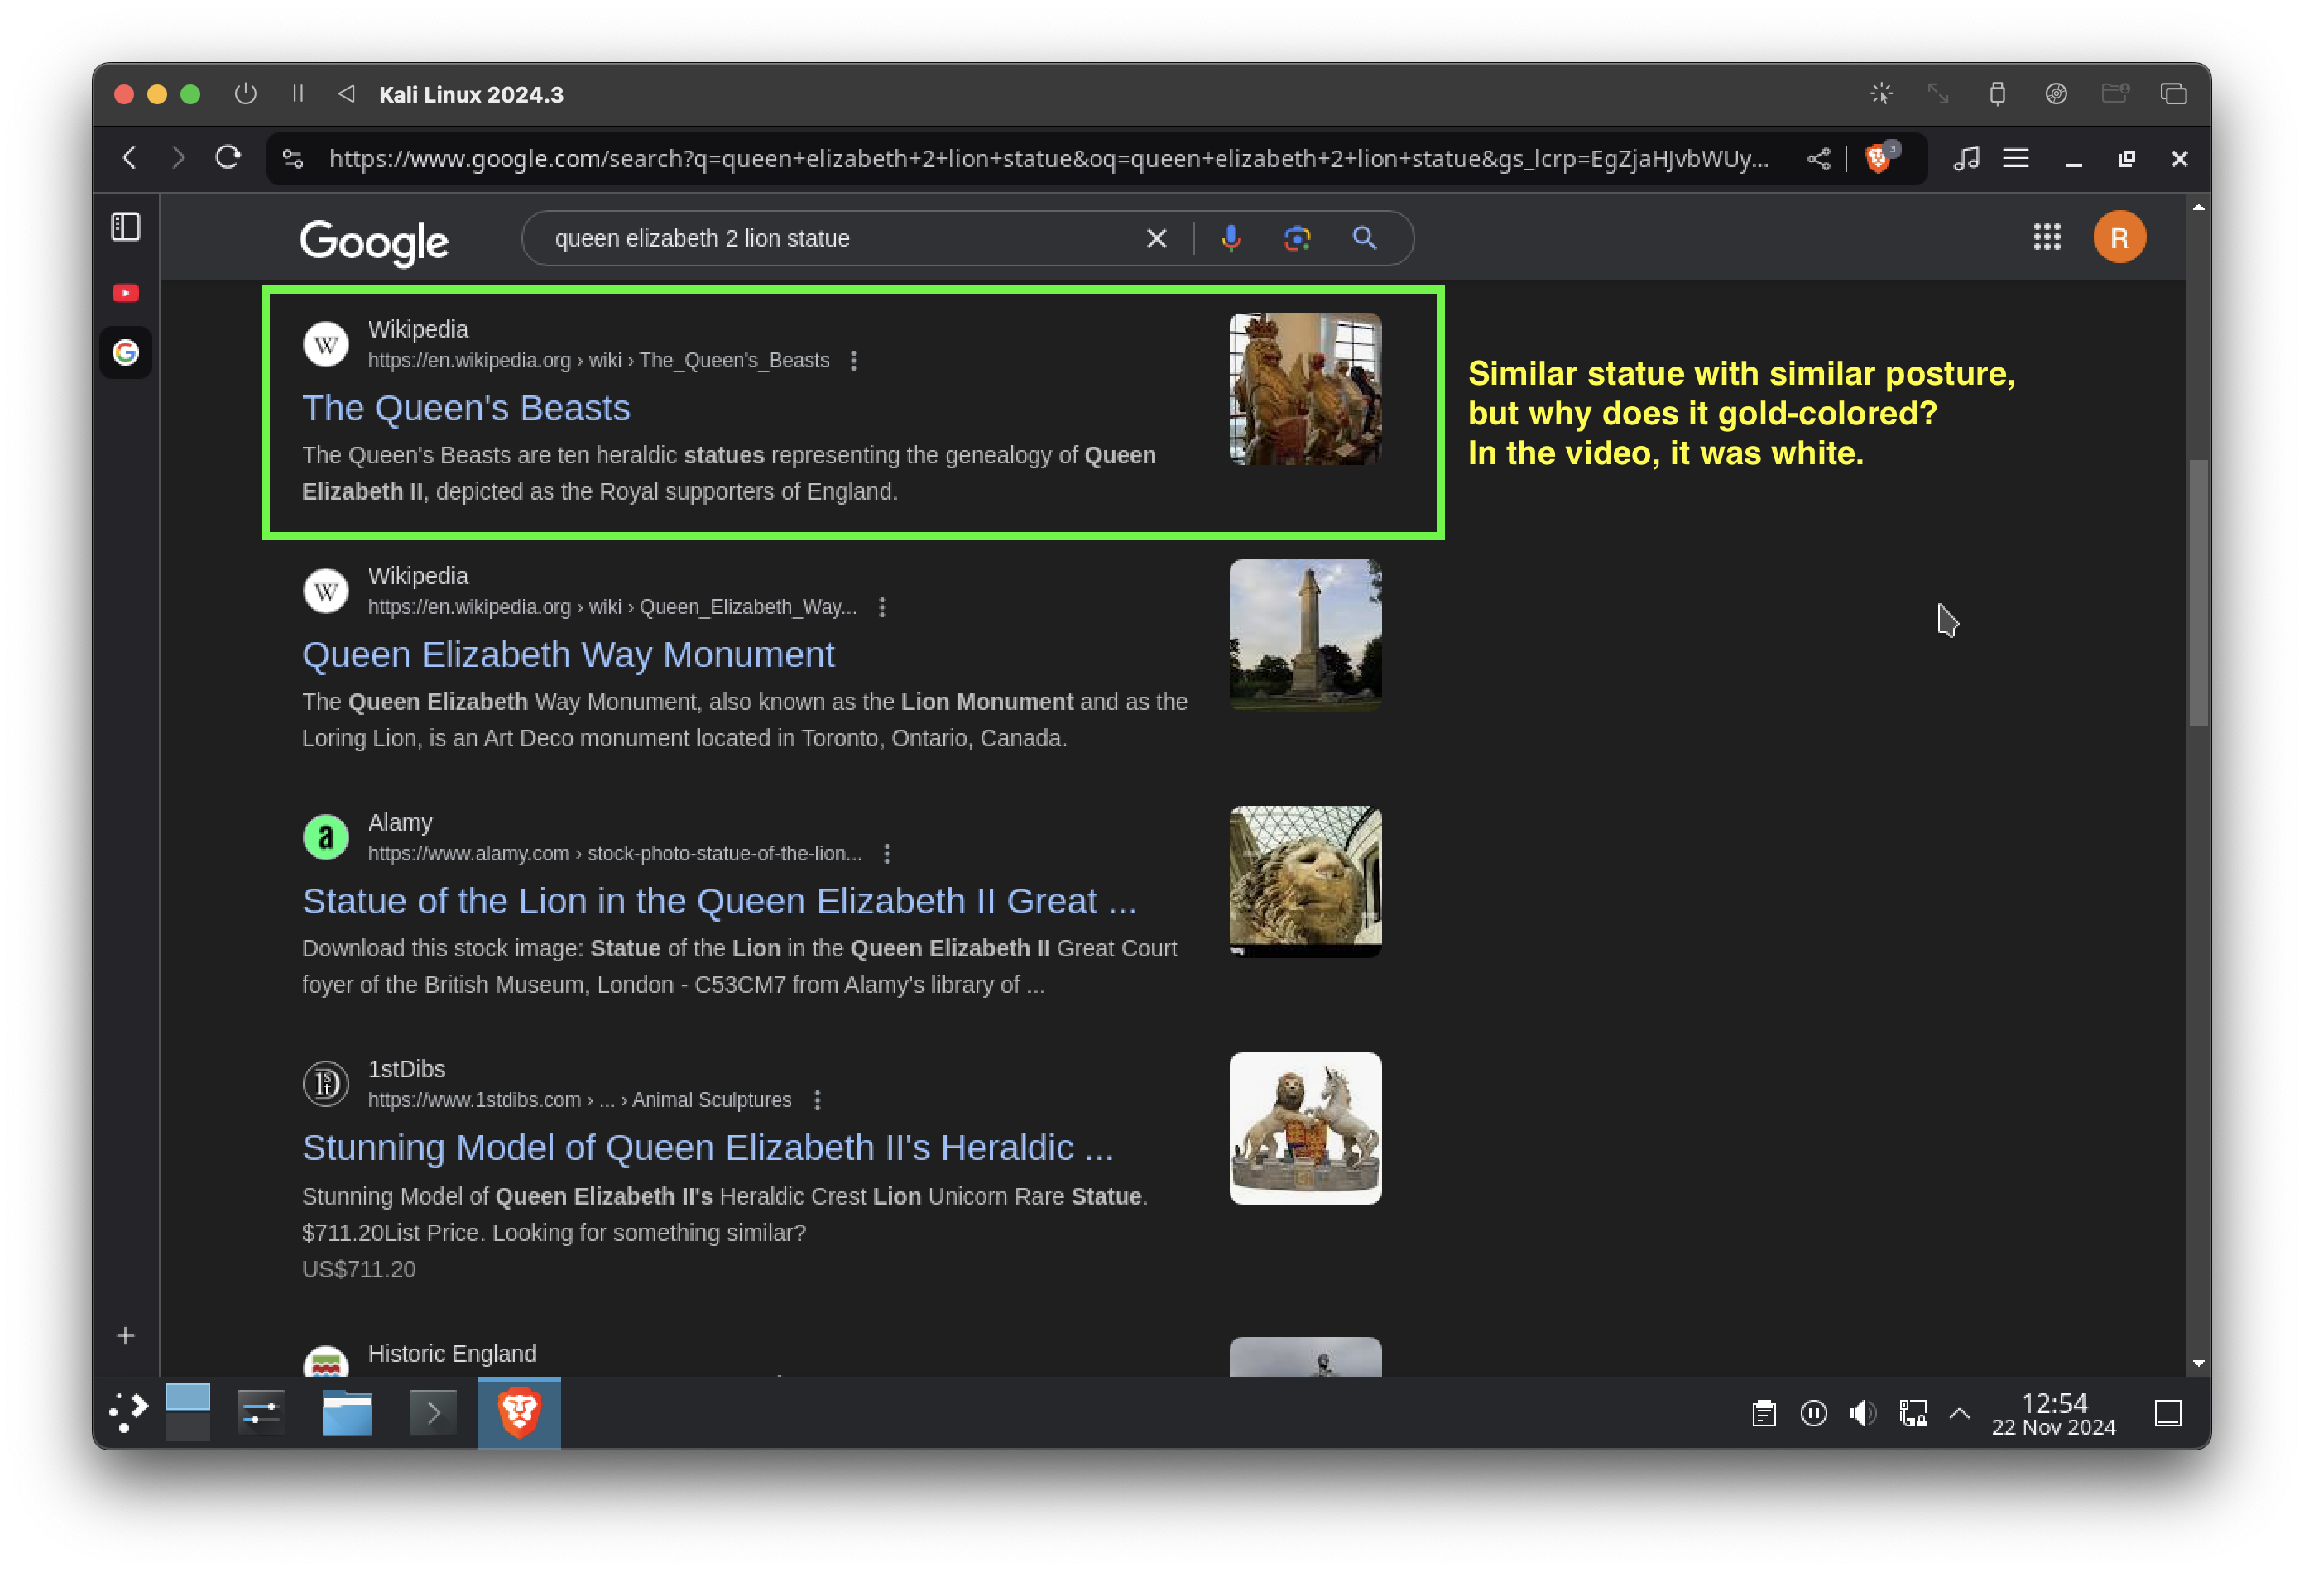Search by image with Google Lens icon
The image size is (2304, 1572).
tap(1297, 239)
